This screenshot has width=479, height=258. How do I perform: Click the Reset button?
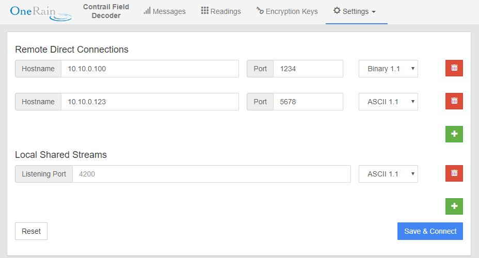coord(31,231)
